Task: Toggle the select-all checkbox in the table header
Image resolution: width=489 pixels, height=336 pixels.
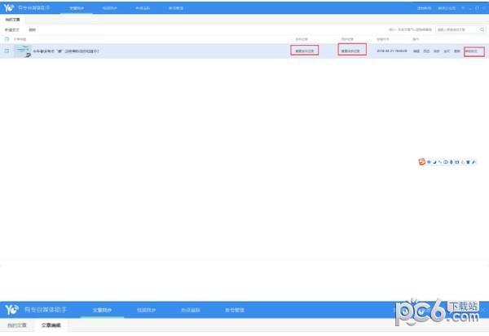Action: [x=7, y=38]
